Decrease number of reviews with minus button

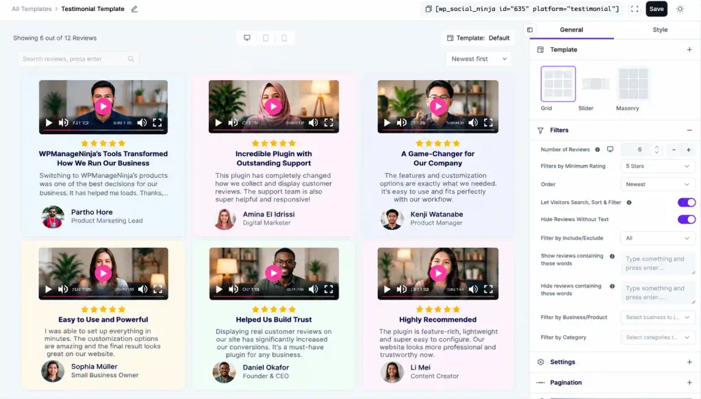pos(674,150)
